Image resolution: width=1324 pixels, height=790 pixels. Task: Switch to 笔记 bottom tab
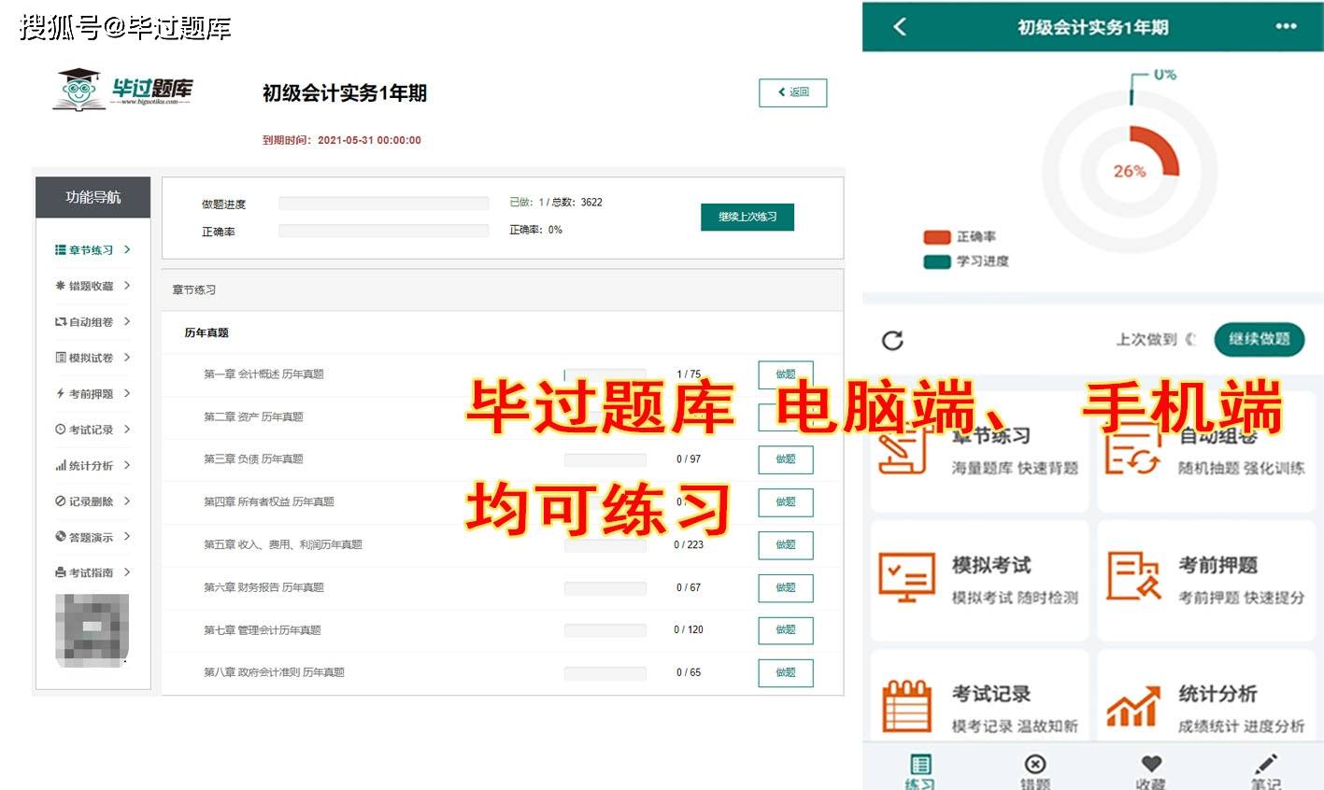point(1266,771)
